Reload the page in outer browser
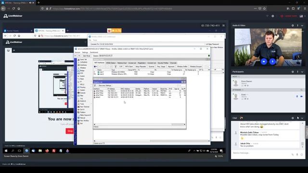 [x=13, y=9]
